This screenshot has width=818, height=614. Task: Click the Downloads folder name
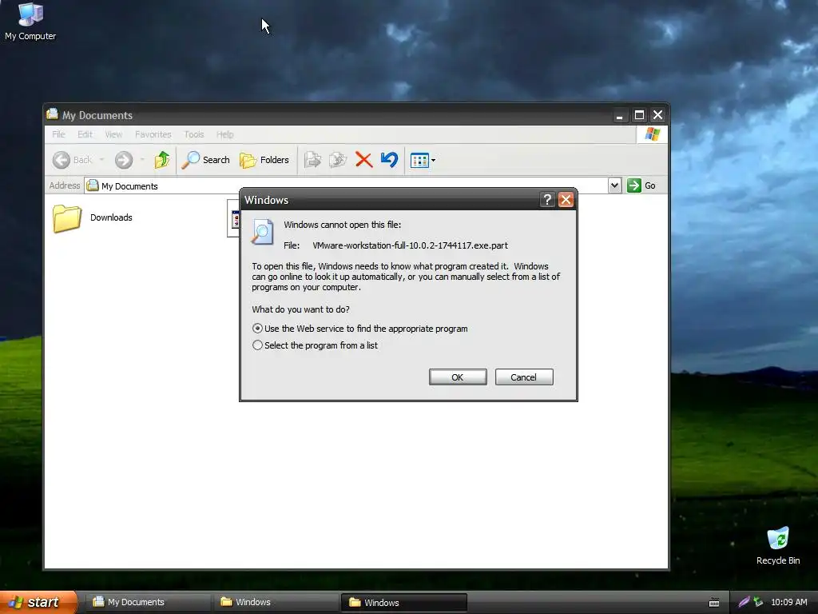click(x=111, y=217)
